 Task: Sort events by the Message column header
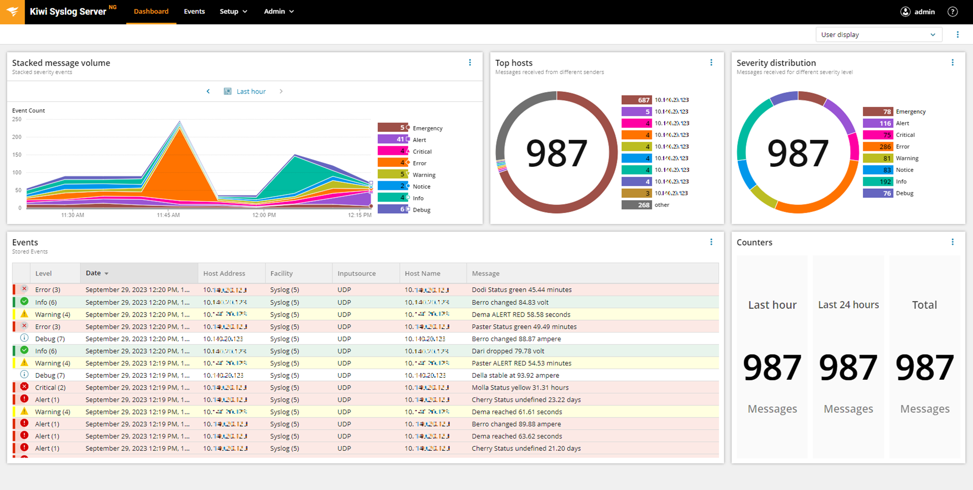pyautogui.click(x=593, y=273)
